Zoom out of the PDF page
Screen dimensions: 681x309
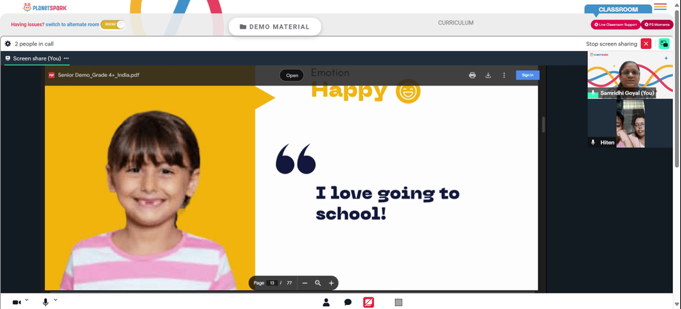pyautogui.click(x=305, y=283)
